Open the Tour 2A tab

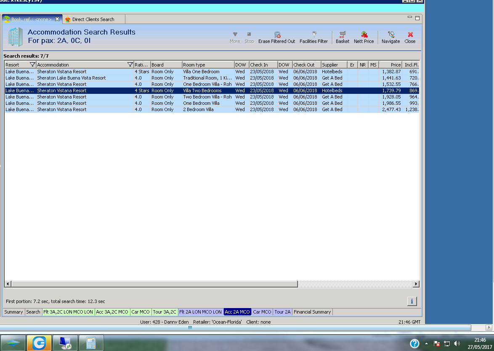pyautogui.click(x=283, y=312)
